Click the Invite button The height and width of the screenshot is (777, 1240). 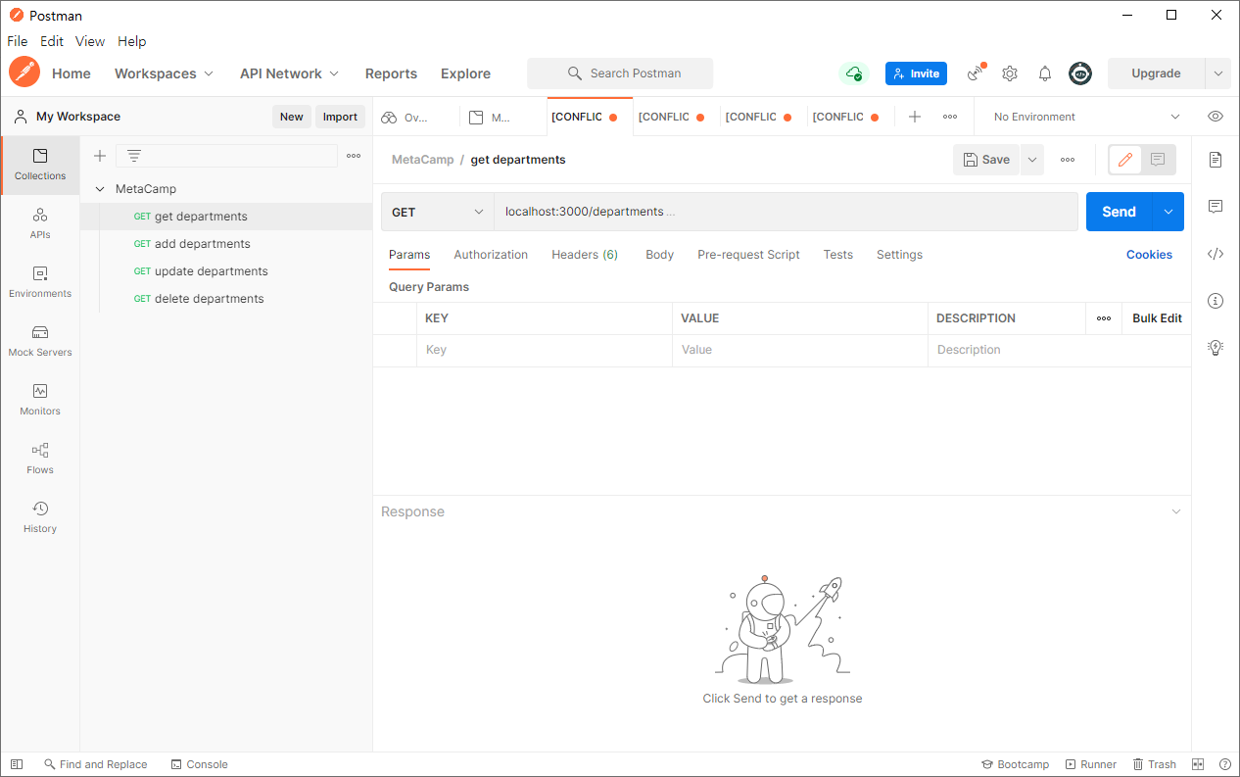916,73
